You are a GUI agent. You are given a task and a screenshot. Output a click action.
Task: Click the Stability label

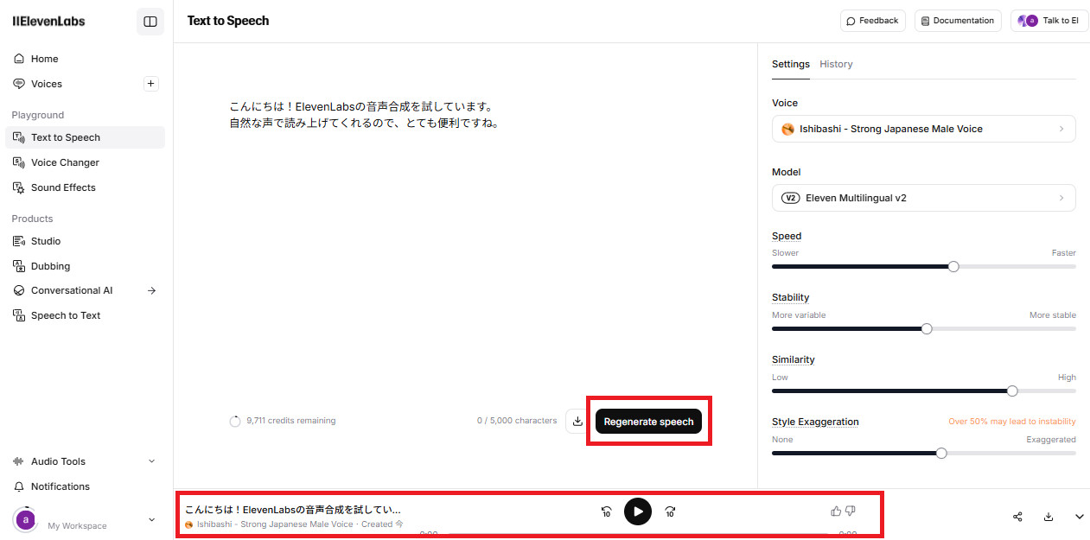click(790, 297)
